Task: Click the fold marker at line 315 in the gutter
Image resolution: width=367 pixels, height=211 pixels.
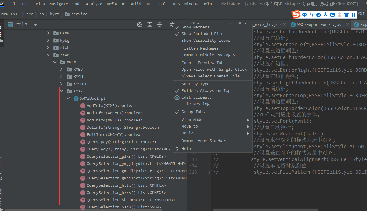Action: (211, 172)
